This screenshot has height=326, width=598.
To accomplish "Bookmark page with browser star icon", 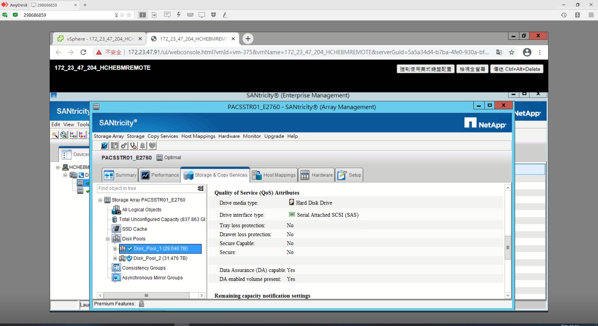I will coord(511,52).
